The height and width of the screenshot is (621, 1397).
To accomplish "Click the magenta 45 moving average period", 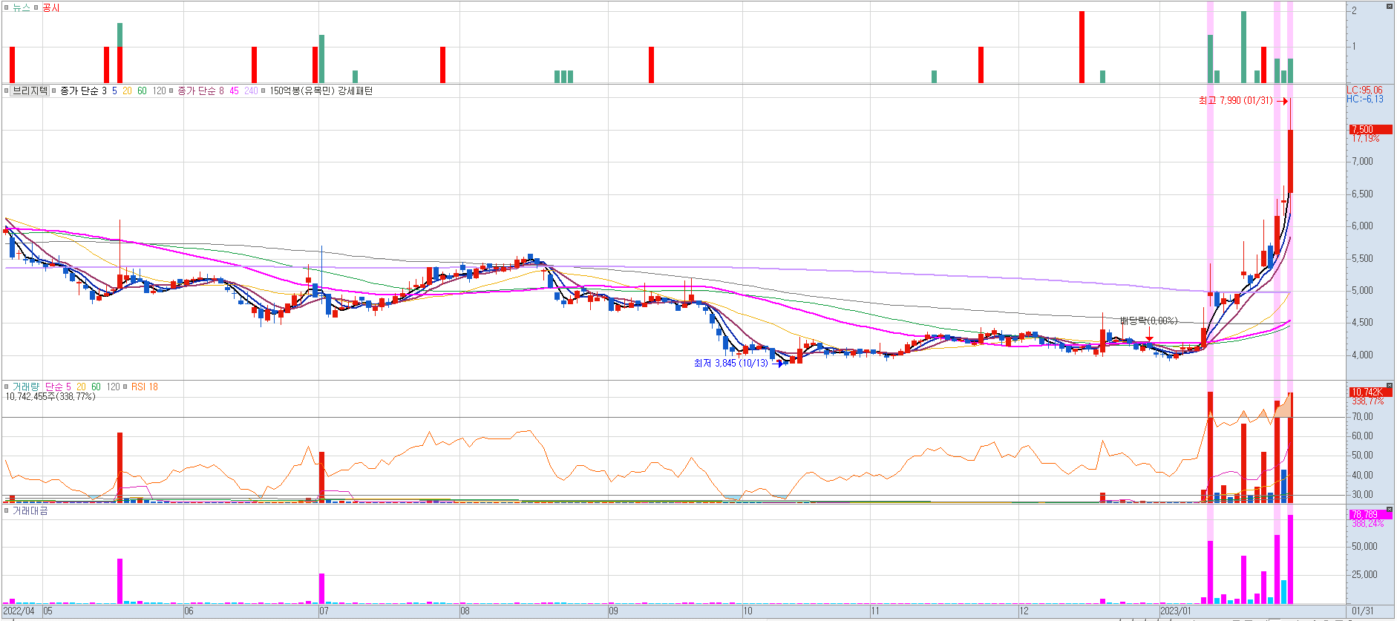I will point(234,91).
